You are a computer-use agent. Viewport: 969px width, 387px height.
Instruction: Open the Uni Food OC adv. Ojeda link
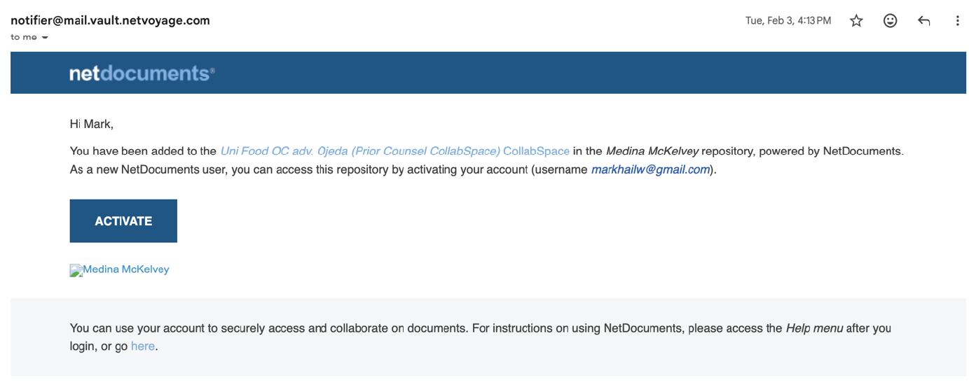pos(360,151)
